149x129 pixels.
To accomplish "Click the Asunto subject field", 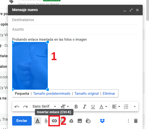I will click(75, 30).
